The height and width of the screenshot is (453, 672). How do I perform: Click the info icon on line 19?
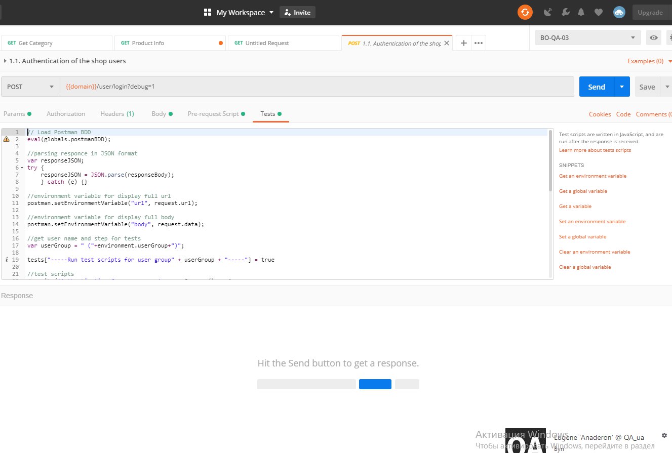(x=6, y=260)
